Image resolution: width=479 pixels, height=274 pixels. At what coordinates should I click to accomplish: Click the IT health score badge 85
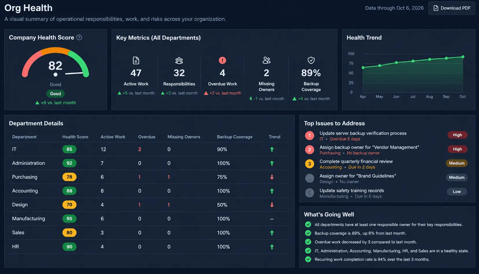pyautogui.click(x=69, y=149)
